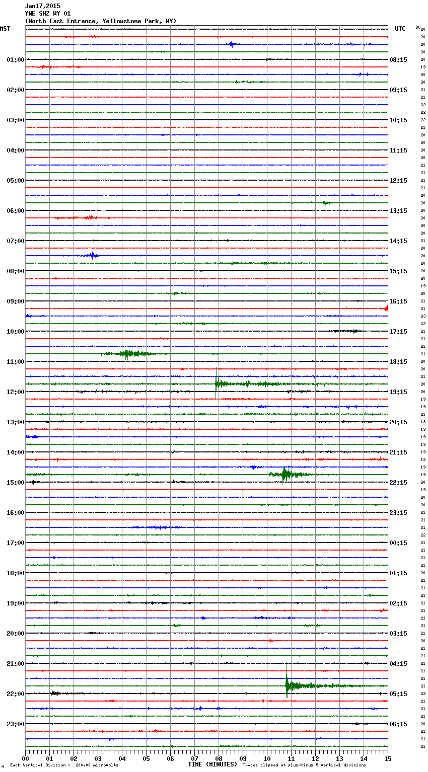Click the 'DC' column header
Image resolution: width=428 pixels, height=772 pixels.
point(418,27)
